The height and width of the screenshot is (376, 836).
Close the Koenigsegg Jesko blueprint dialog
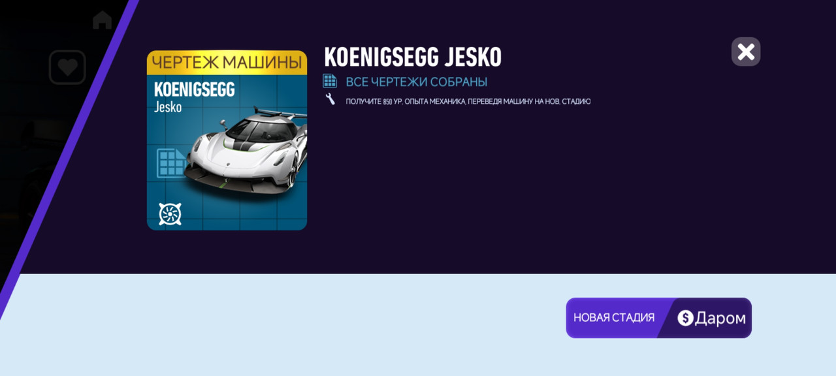[x=746, y=52]
